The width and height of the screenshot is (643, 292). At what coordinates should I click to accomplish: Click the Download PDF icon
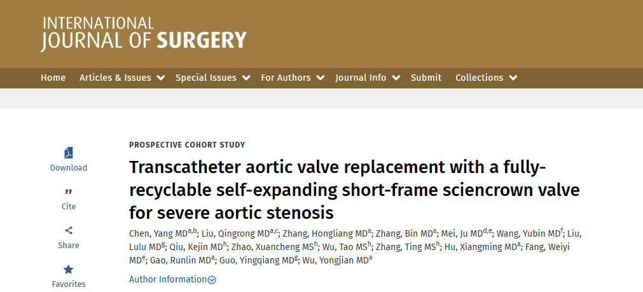coord(69,153)
